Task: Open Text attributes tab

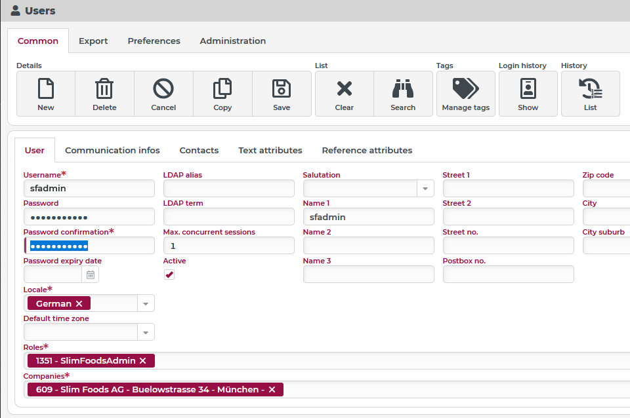Action: (270, 151)
